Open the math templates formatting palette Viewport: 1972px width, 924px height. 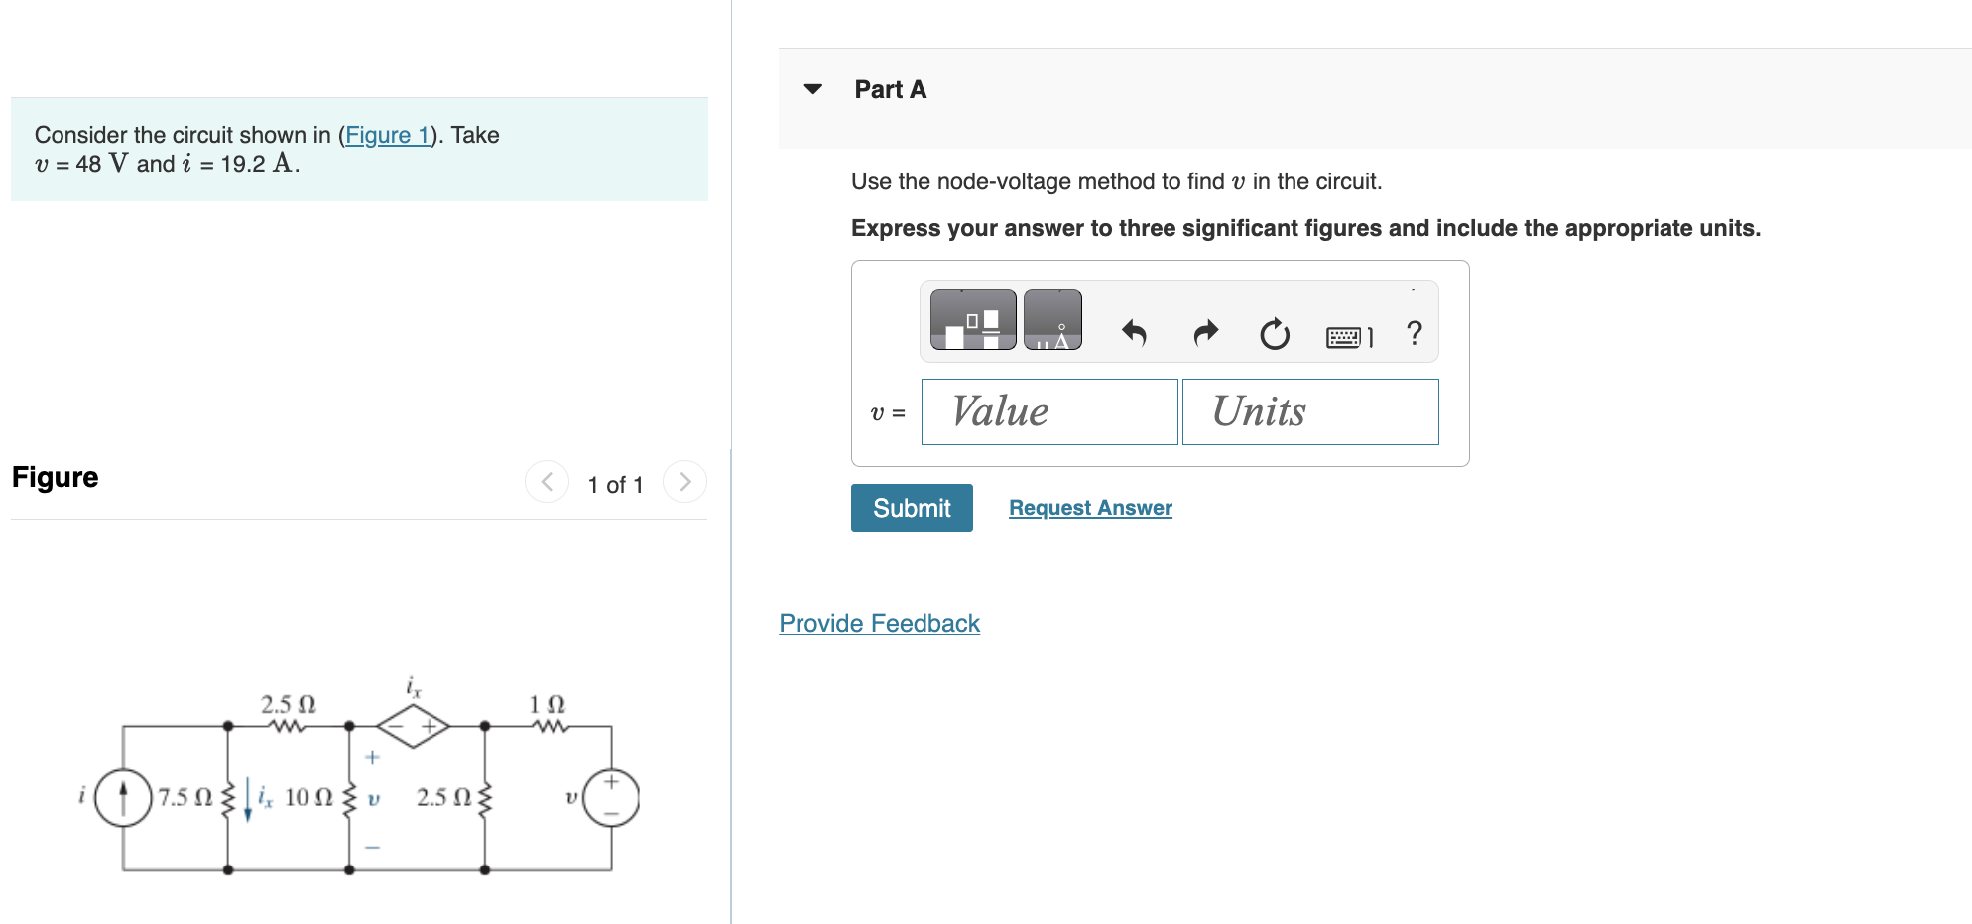(x=972, y=319)
